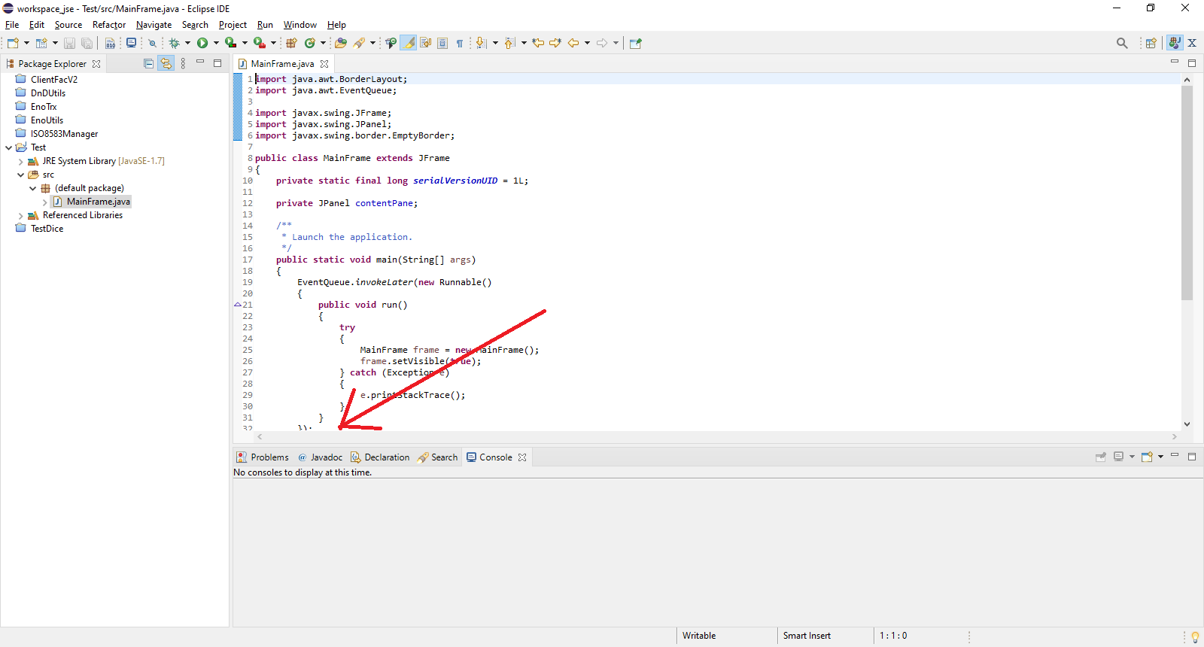Click the editor vertical scrollbar thumb
Viewport: 1204px width, 647px height.
pyautogui.click(x=1187, y=193)
